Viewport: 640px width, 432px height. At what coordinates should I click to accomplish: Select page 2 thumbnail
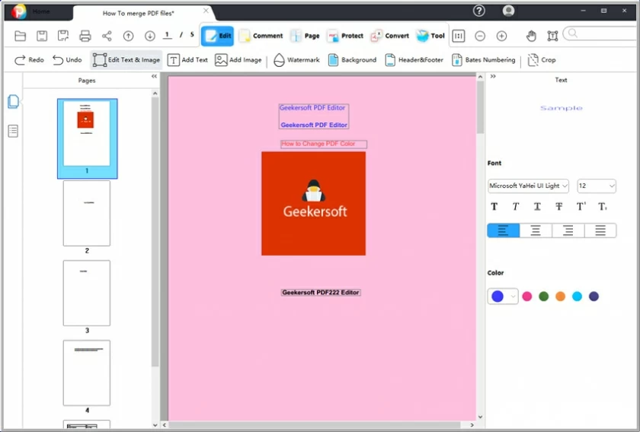87,213
